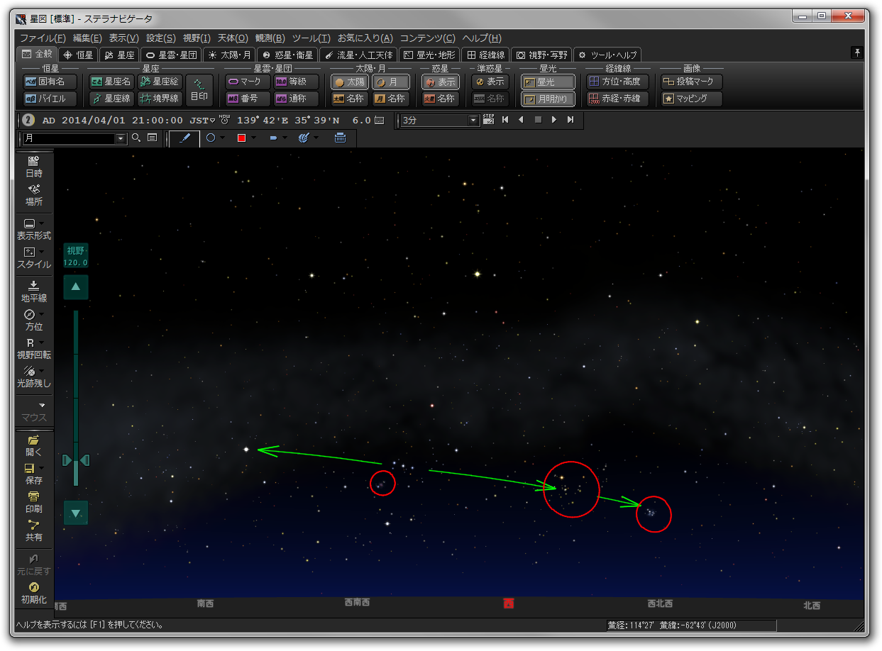Expand the line width dropdown
This screenshot has width=882, height=651.
(x=285, y=138)
